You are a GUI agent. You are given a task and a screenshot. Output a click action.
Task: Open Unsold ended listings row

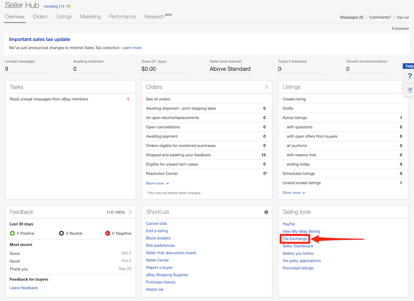point(343,183)
